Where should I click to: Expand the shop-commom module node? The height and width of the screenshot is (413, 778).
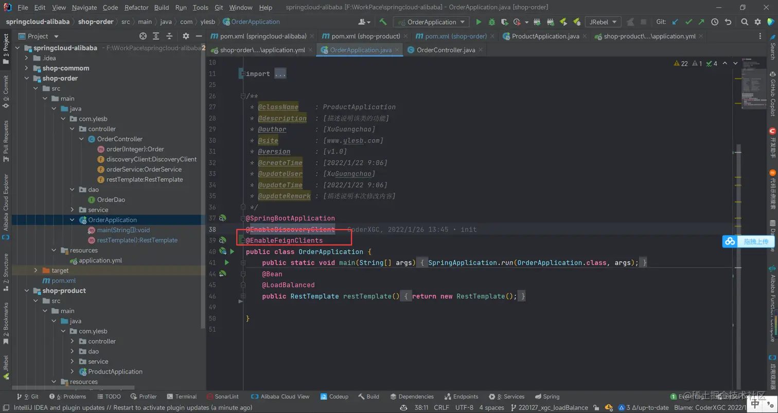click(27, 68)
